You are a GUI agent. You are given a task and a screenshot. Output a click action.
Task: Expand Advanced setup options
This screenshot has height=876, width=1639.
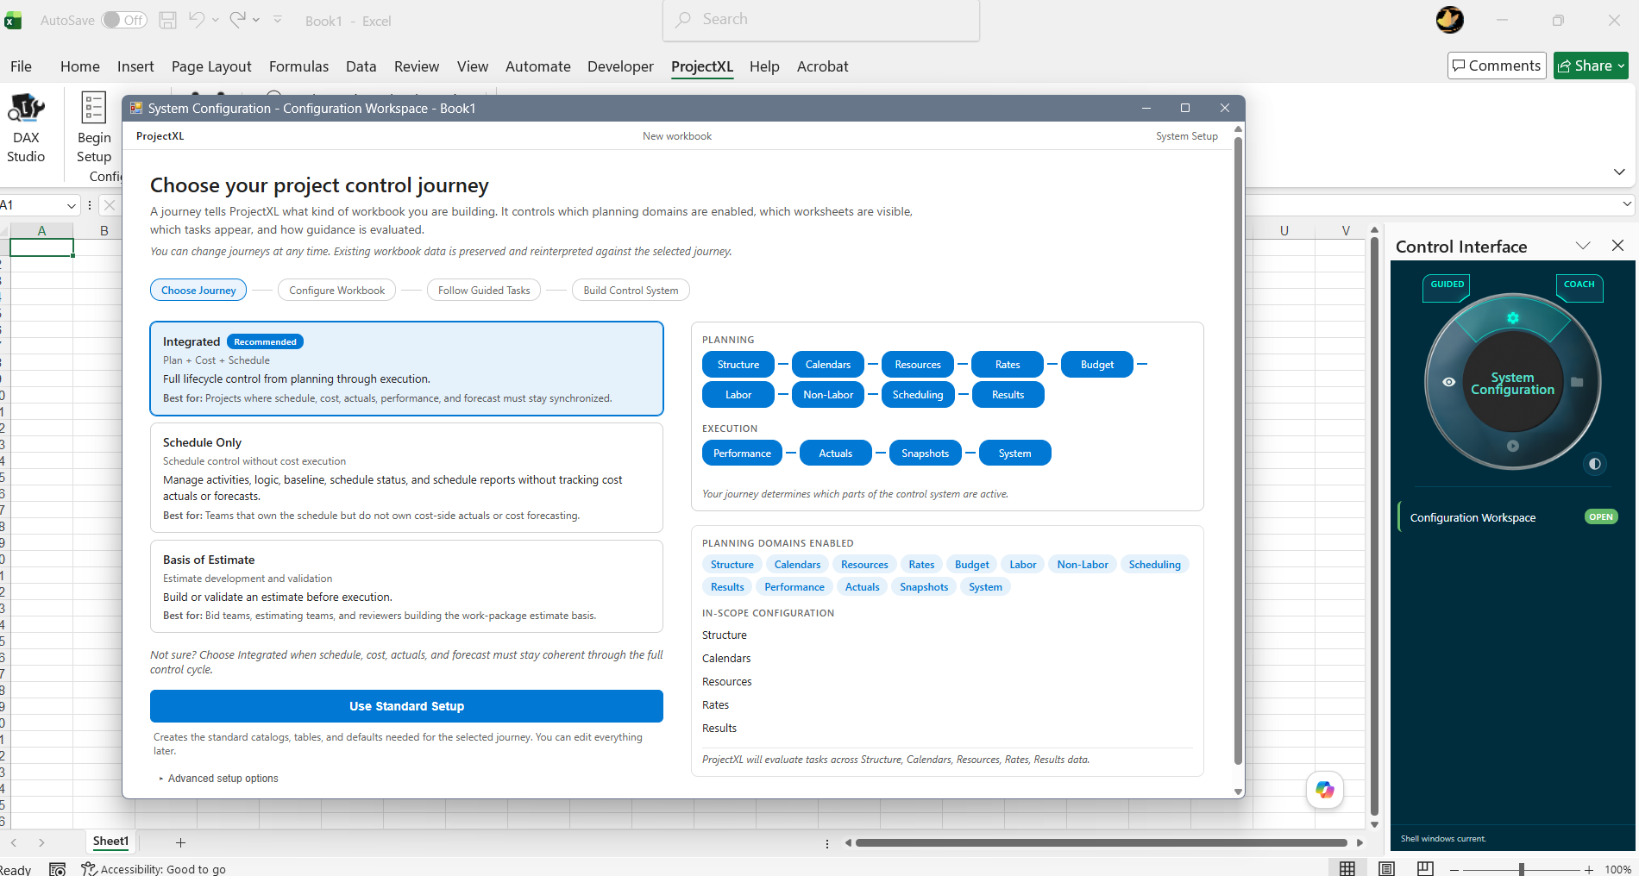click(219, 779)
